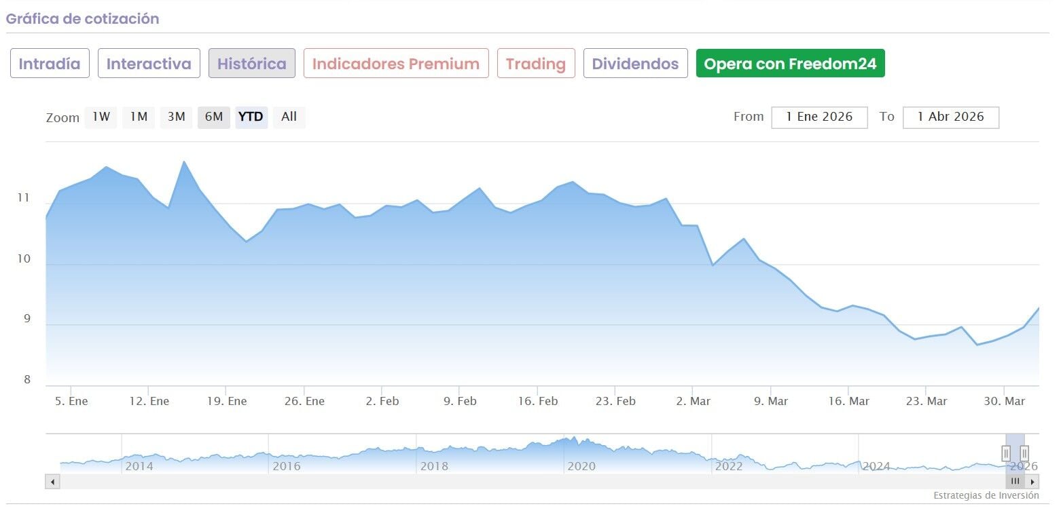This screenshot has width=1061, height=517.
Task: Click the Opera con Freedom24 button
Action: 790,64
